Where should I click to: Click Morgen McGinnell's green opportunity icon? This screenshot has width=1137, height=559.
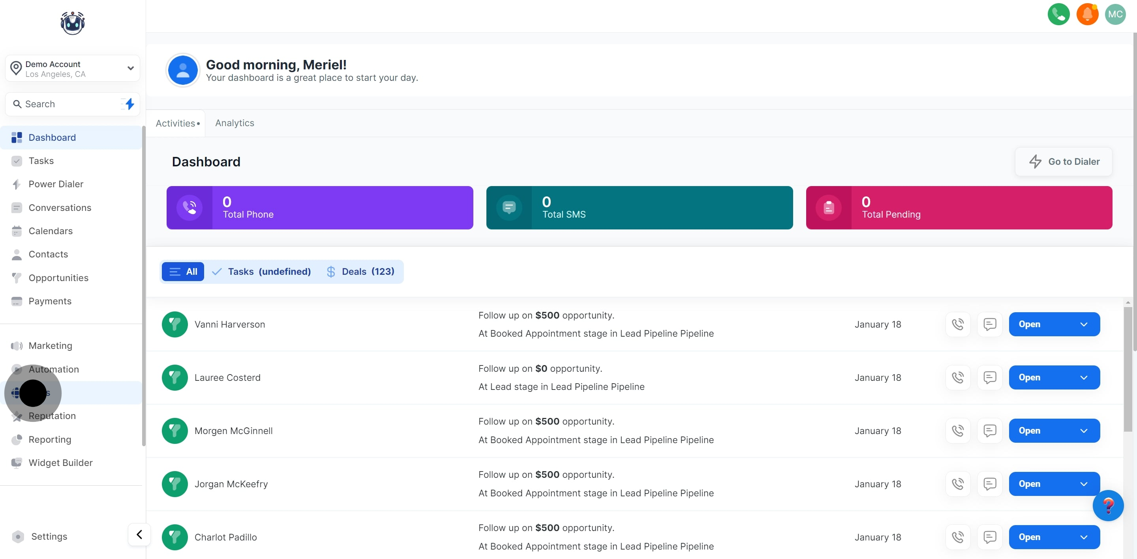(174, 431)
